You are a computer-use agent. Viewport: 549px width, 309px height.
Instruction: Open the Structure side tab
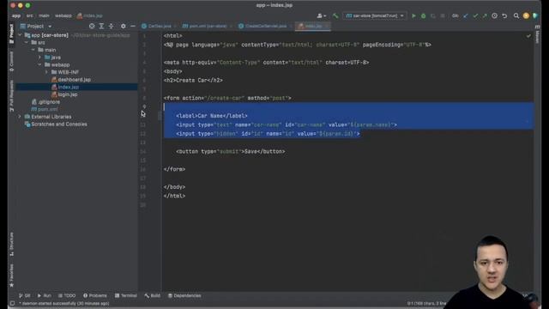tap(11, 244)
